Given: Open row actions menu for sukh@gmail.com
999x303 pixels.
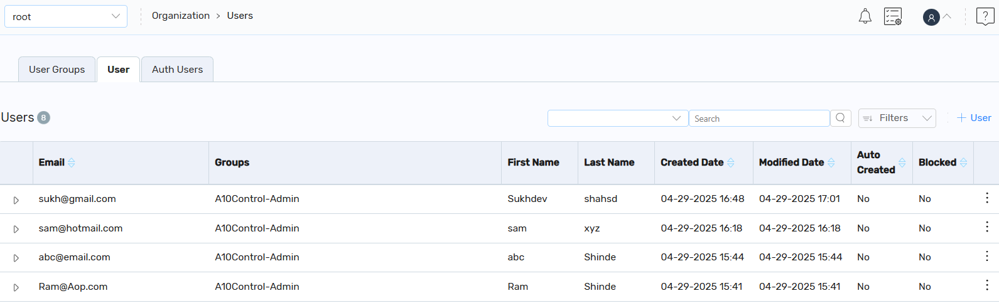Looking at the screenshot, I should tap(987, 198).
